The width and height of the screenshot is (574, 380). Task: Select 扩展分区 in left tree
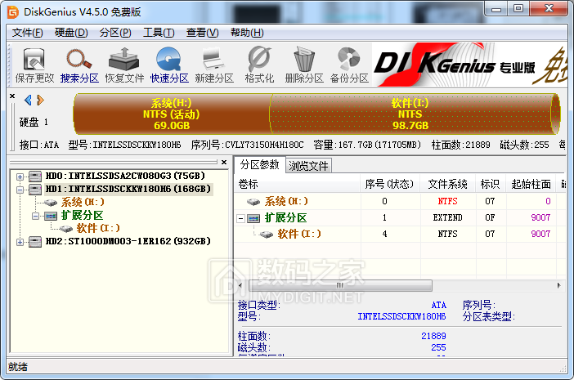(x=82, y=215)
